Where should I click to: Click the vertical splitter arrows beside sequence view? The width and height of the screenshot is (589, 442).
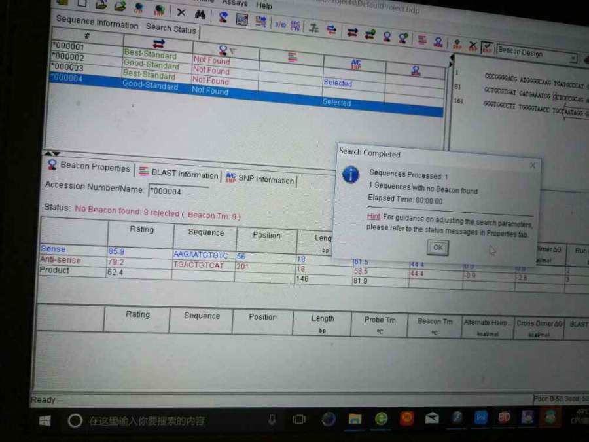pyautogui.click(x=451, y=61)
